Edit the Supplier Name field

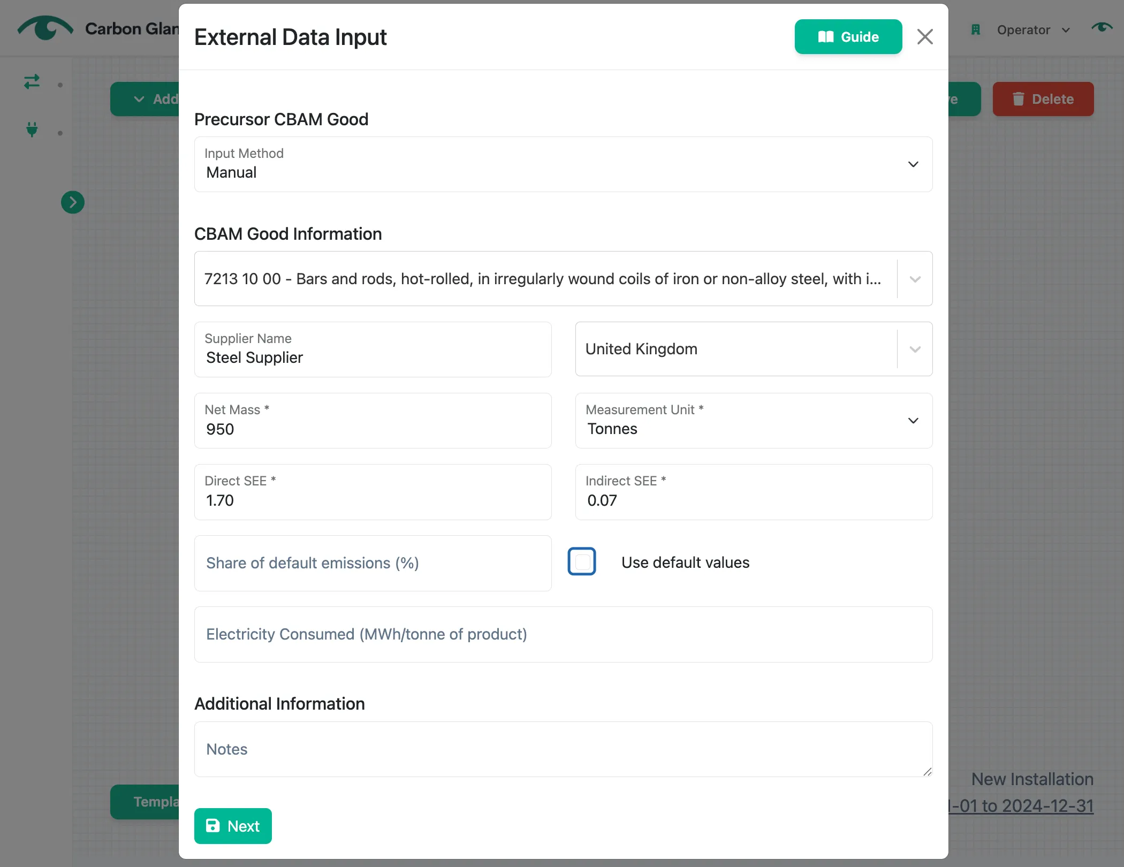tap(373, 349)
